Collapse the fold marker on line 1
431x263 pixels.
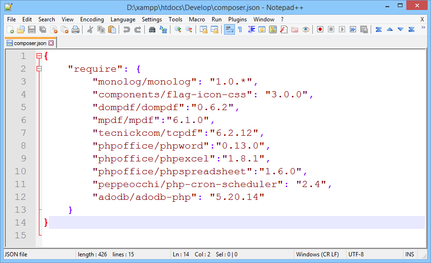point(39,56)
